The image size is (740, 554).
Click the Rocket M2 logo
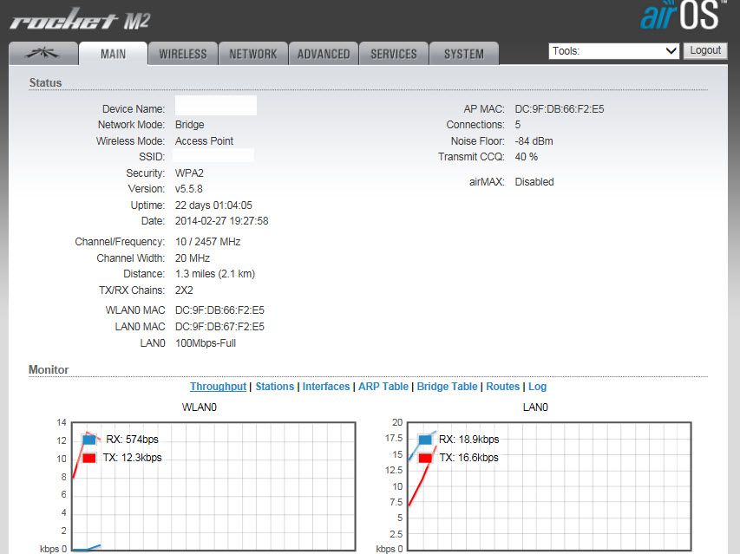(x=80, y=19)
